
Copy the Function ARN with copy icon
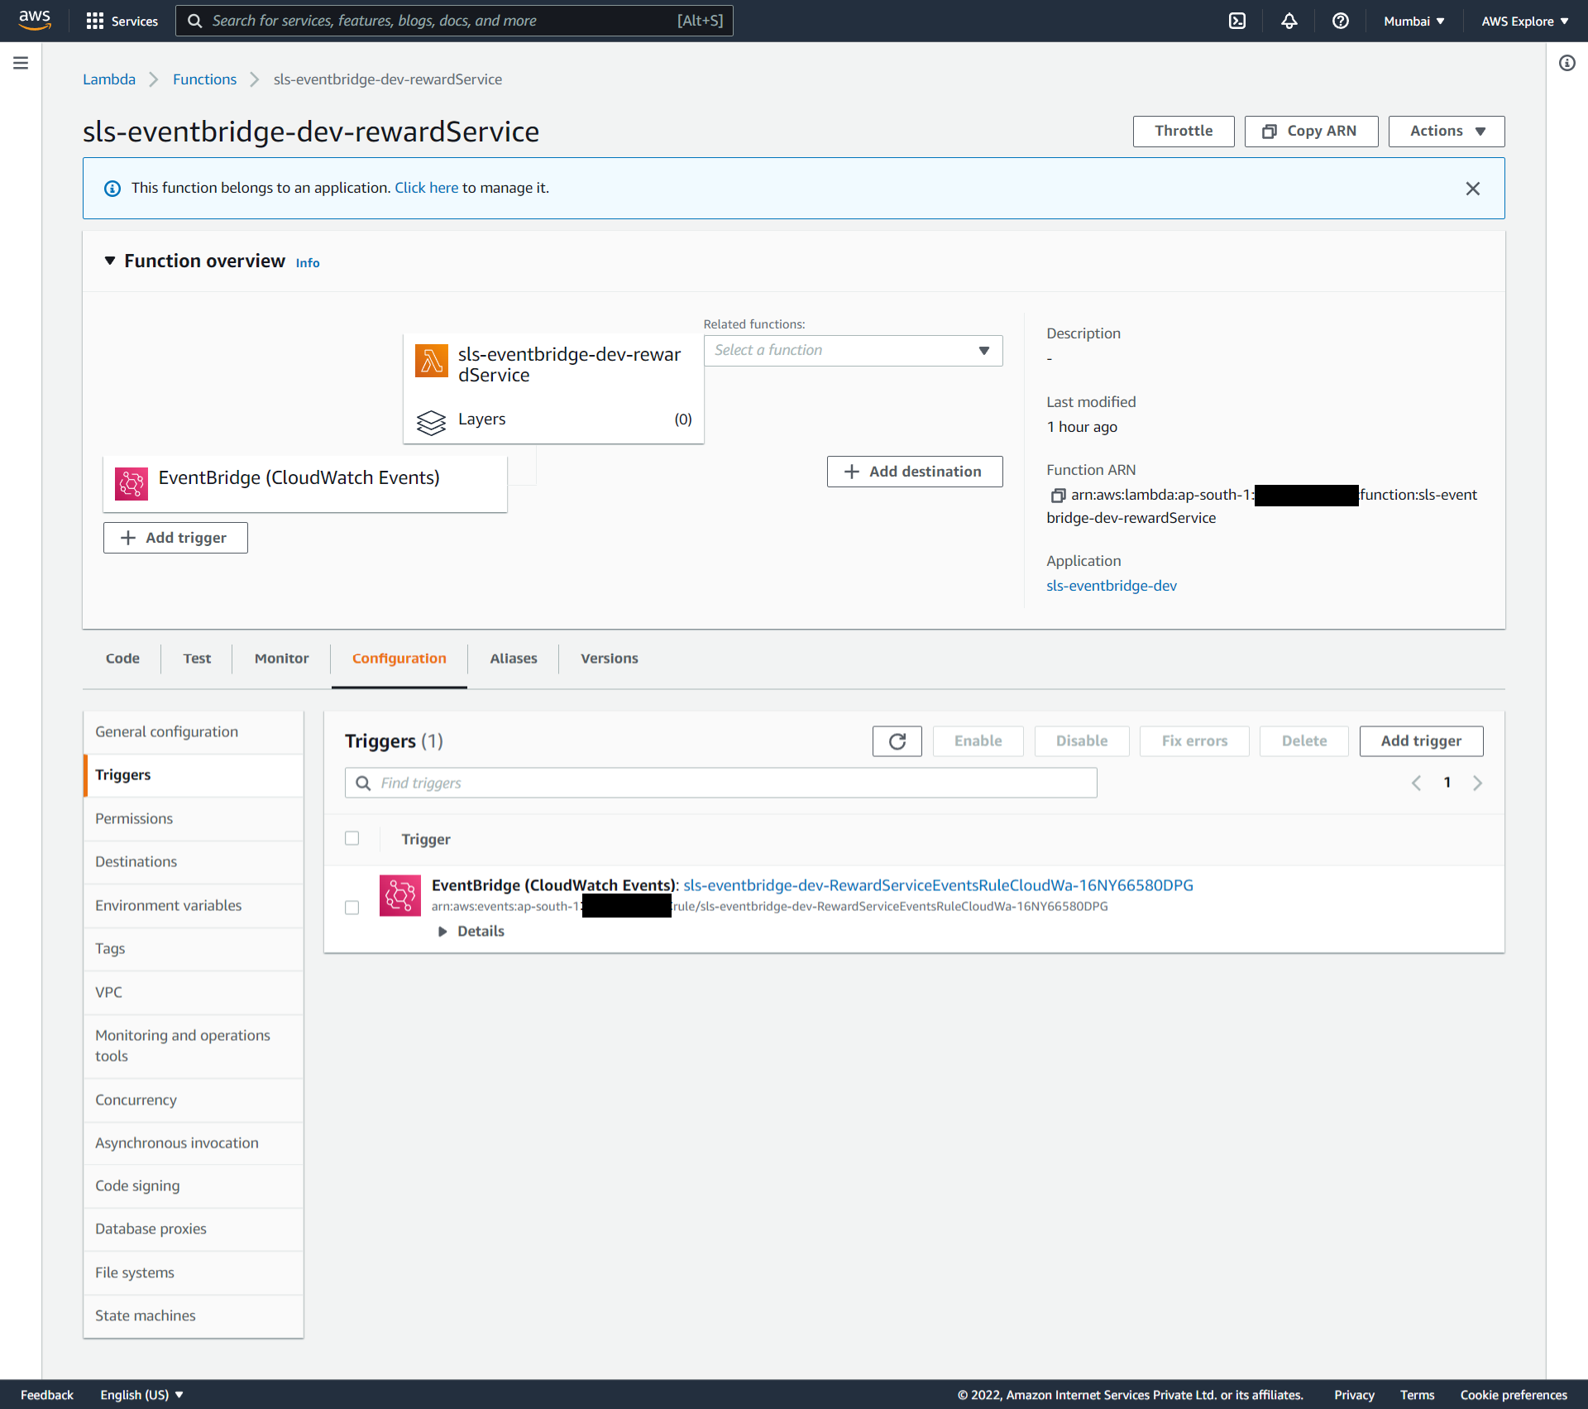point(1058,496)
